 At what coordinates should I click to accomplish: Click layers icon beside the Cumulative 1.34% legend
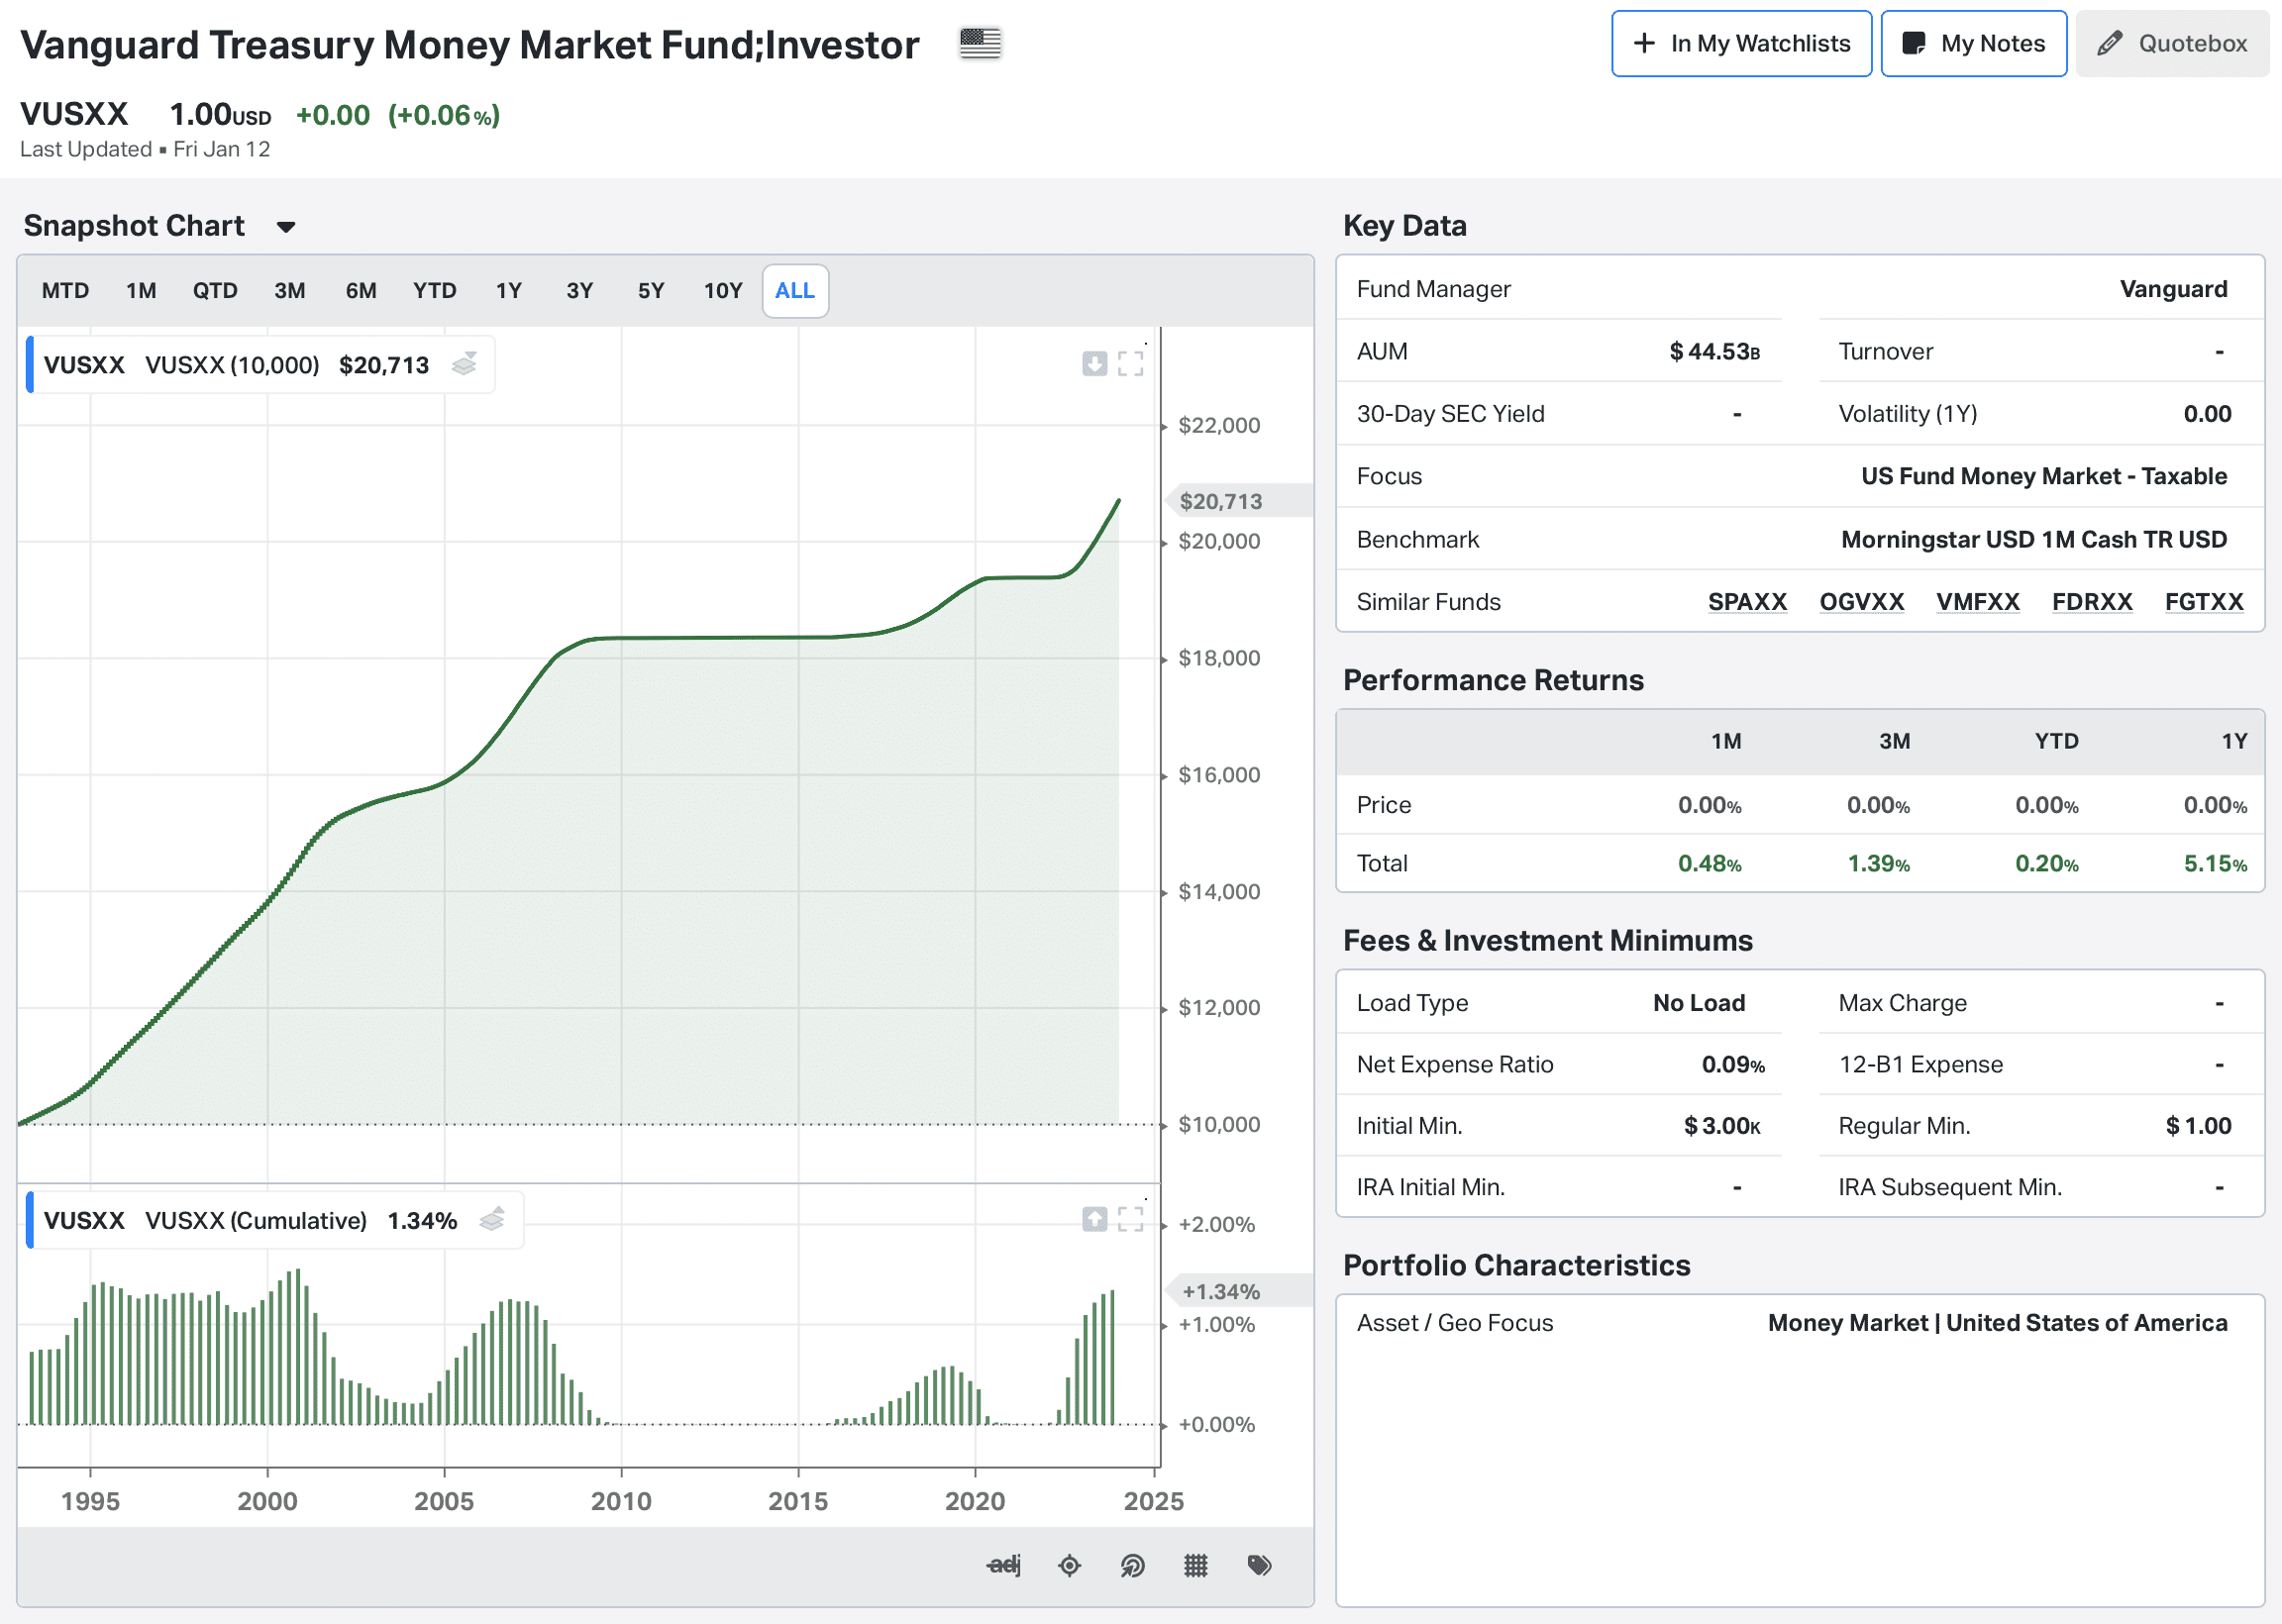click(492, 1220)
